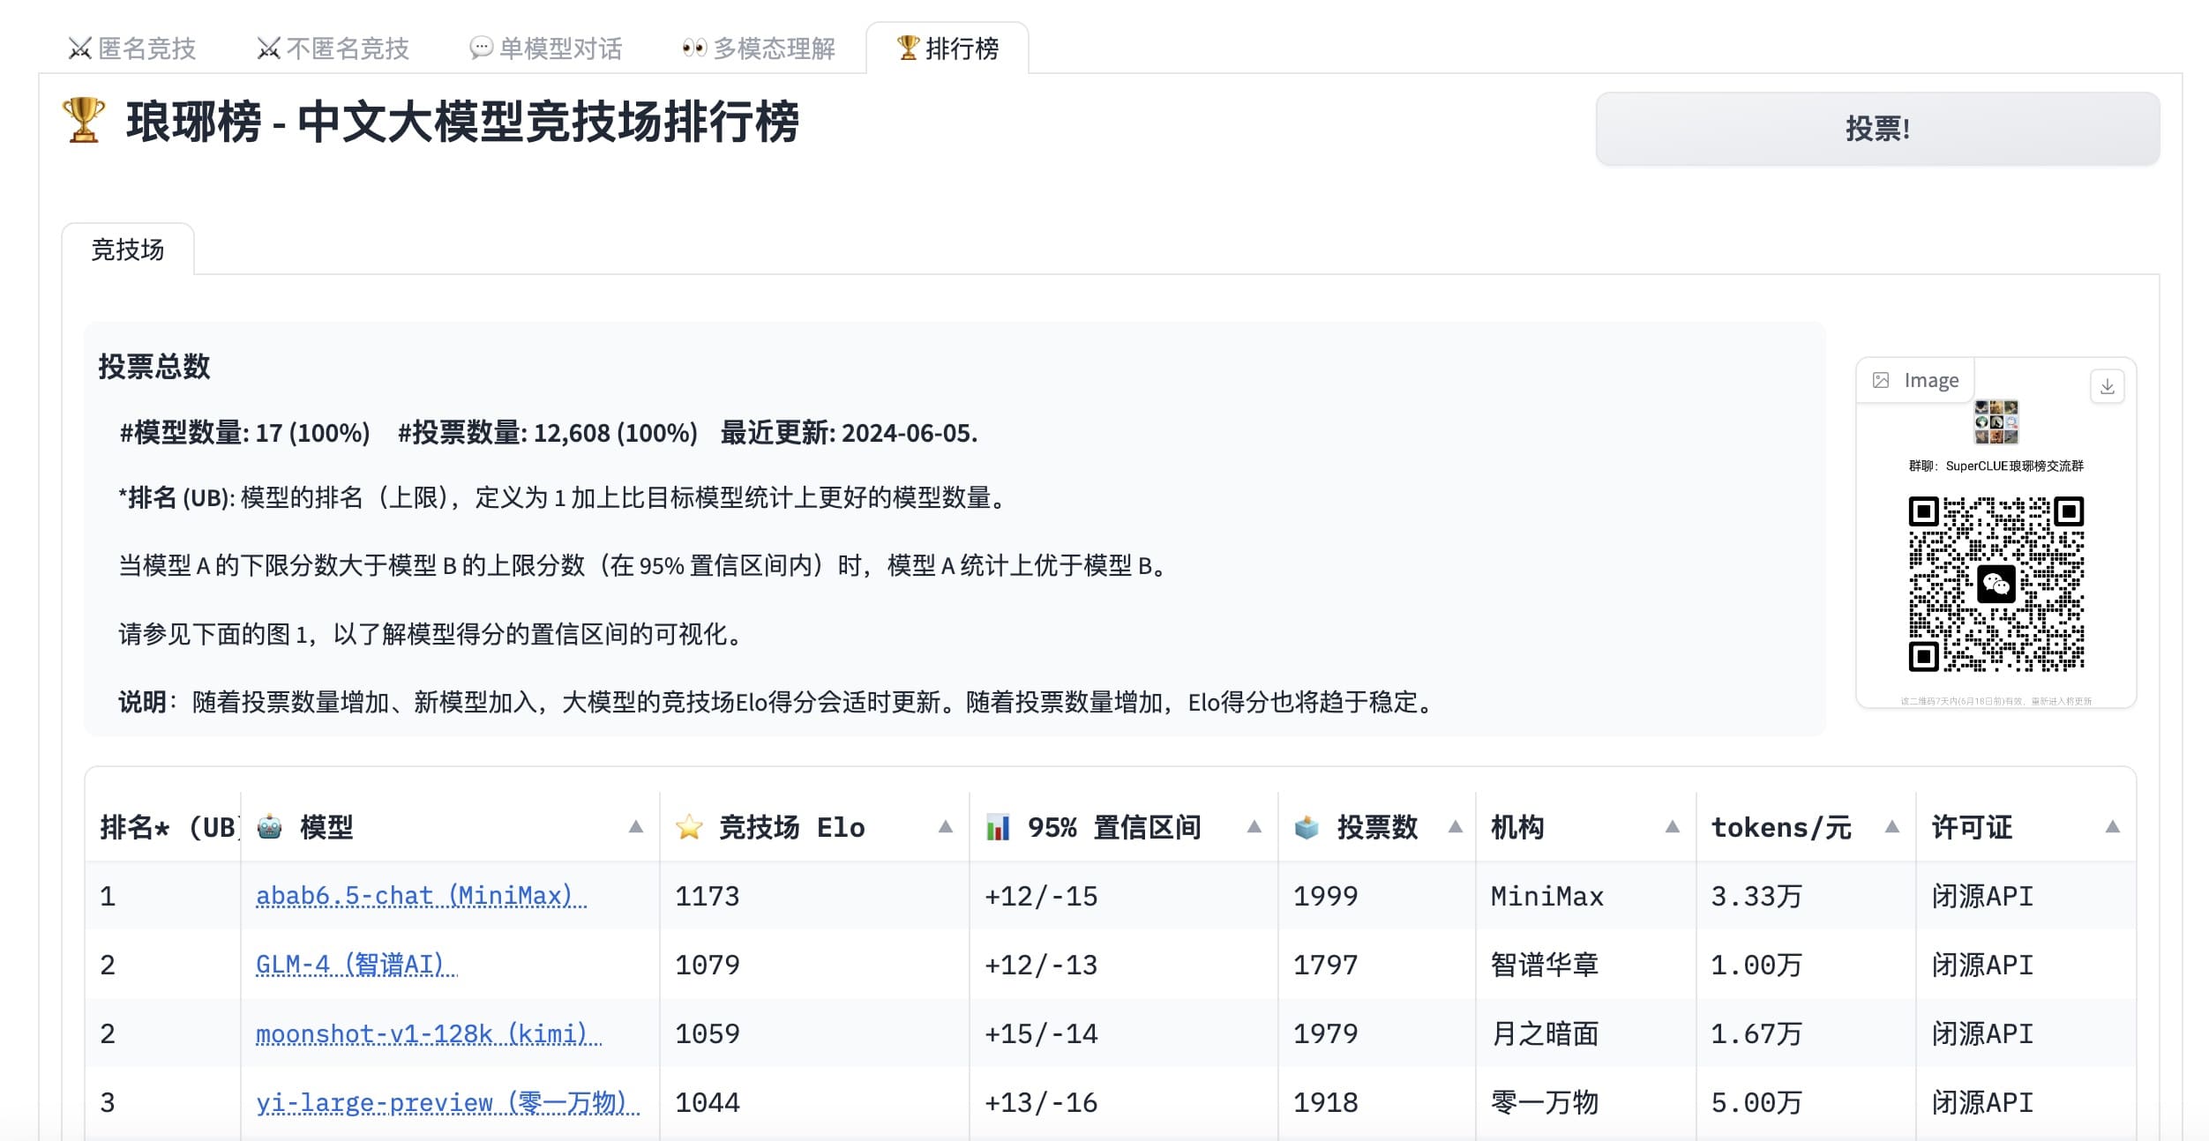Switch to 不匿名竞技 tab
The width and height of the screenshot is (2209, 1141).
[333, 48]
